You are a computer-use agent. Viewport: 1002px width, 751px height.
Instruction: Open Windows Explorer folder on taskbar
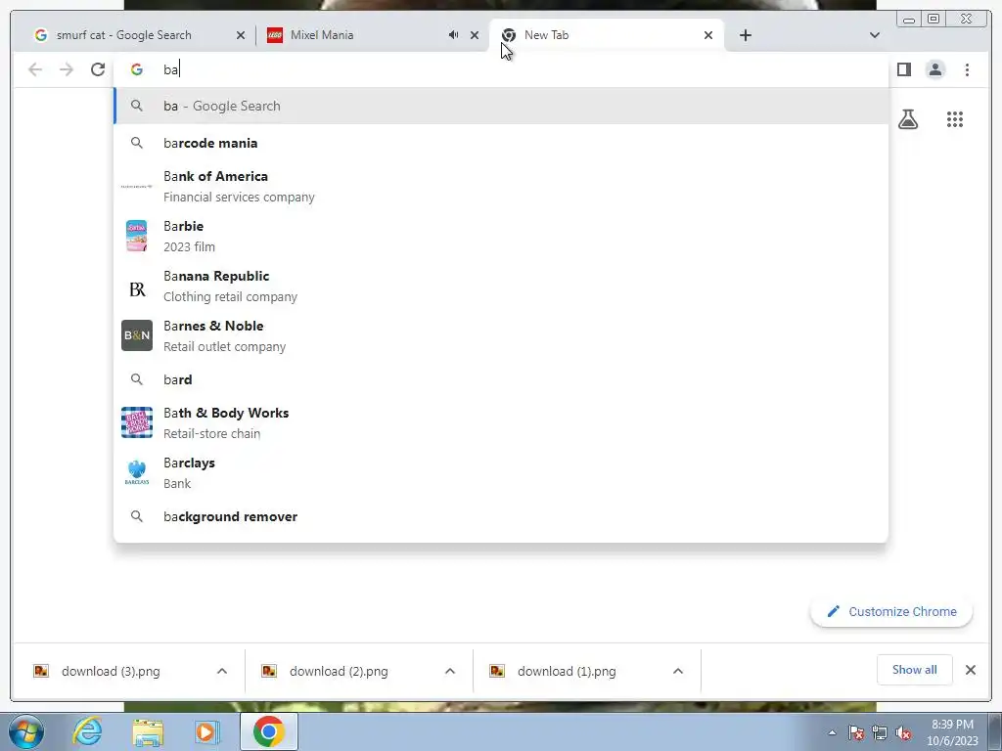pos(148,731)
